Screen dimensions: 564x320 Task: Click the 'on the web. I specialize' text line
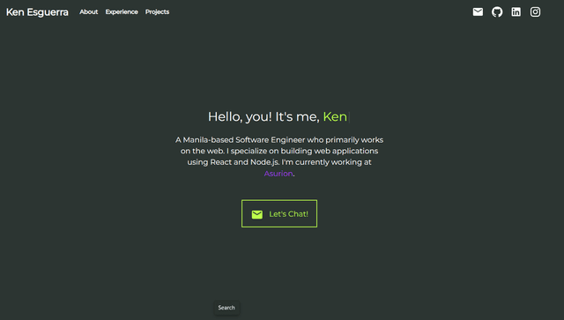[x=279, y=151]
